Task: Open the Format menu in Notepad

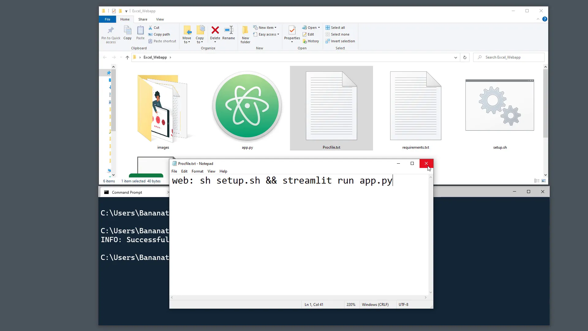Action: [x=197, y=171]
